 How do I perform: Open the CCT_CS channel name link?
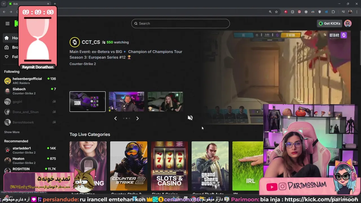91,42
